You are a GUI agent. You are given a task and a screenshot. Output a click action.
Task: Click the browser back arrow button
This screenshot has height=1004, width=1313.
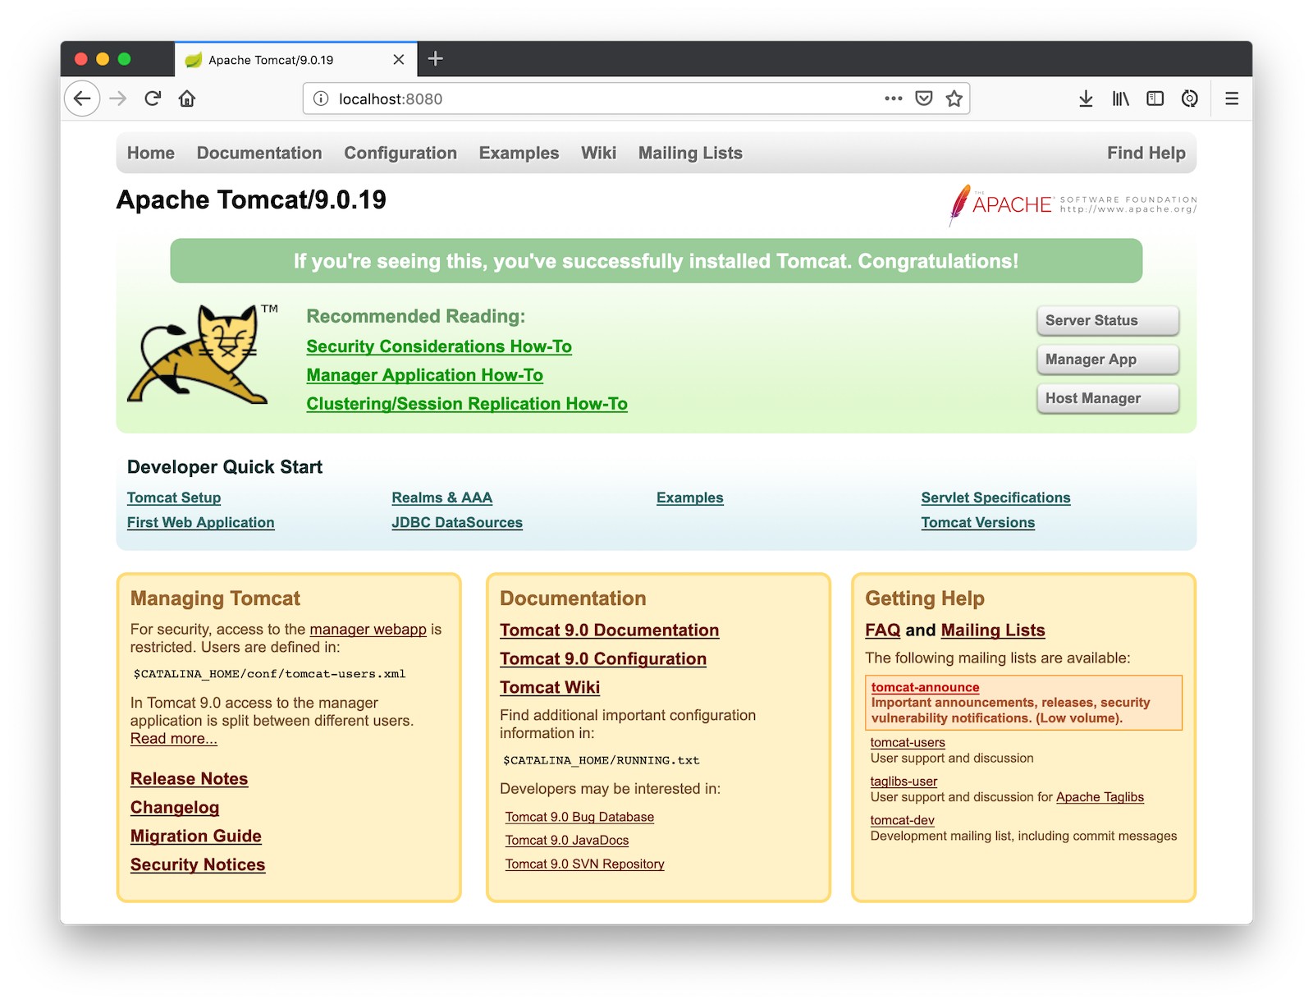(82, 99)
